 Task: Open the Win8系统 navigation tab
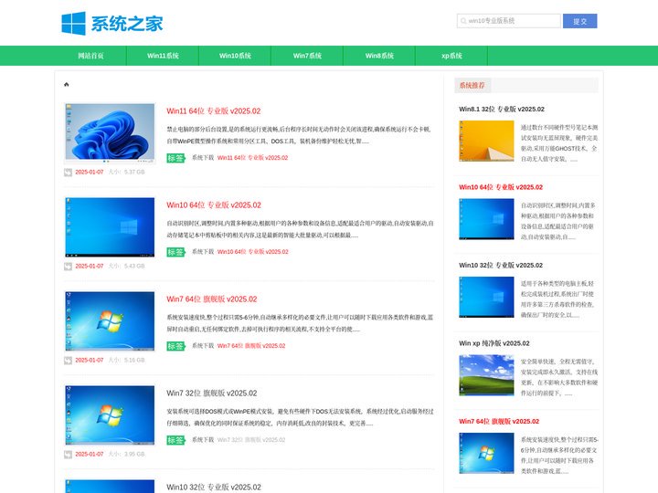pos(379,56)
